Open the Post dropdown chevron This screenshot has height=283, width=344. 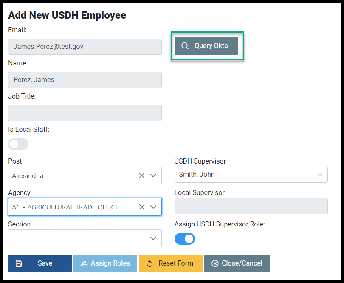153,175
